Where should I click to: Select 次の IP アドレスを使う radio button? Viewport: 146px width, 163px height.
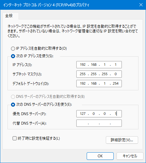point(13,56)
